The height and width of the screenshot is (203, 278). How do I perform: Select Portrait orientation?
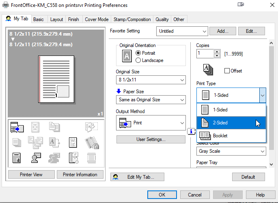coord(138,53)
